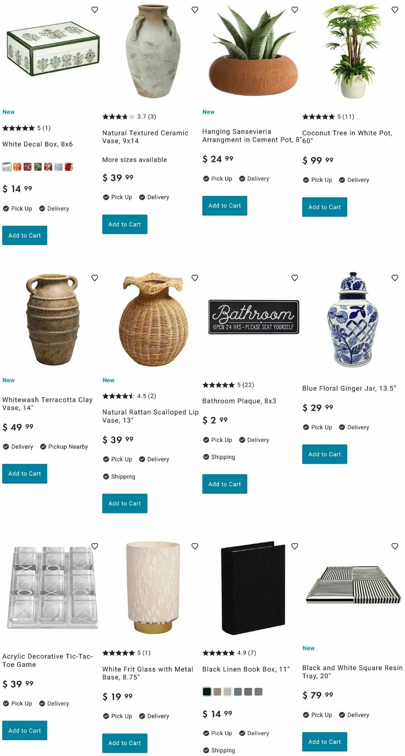405x756 pixels.
Task: Add Acrylic Tic-Tac-Toe Game to cart
Action: pos(25,730)
